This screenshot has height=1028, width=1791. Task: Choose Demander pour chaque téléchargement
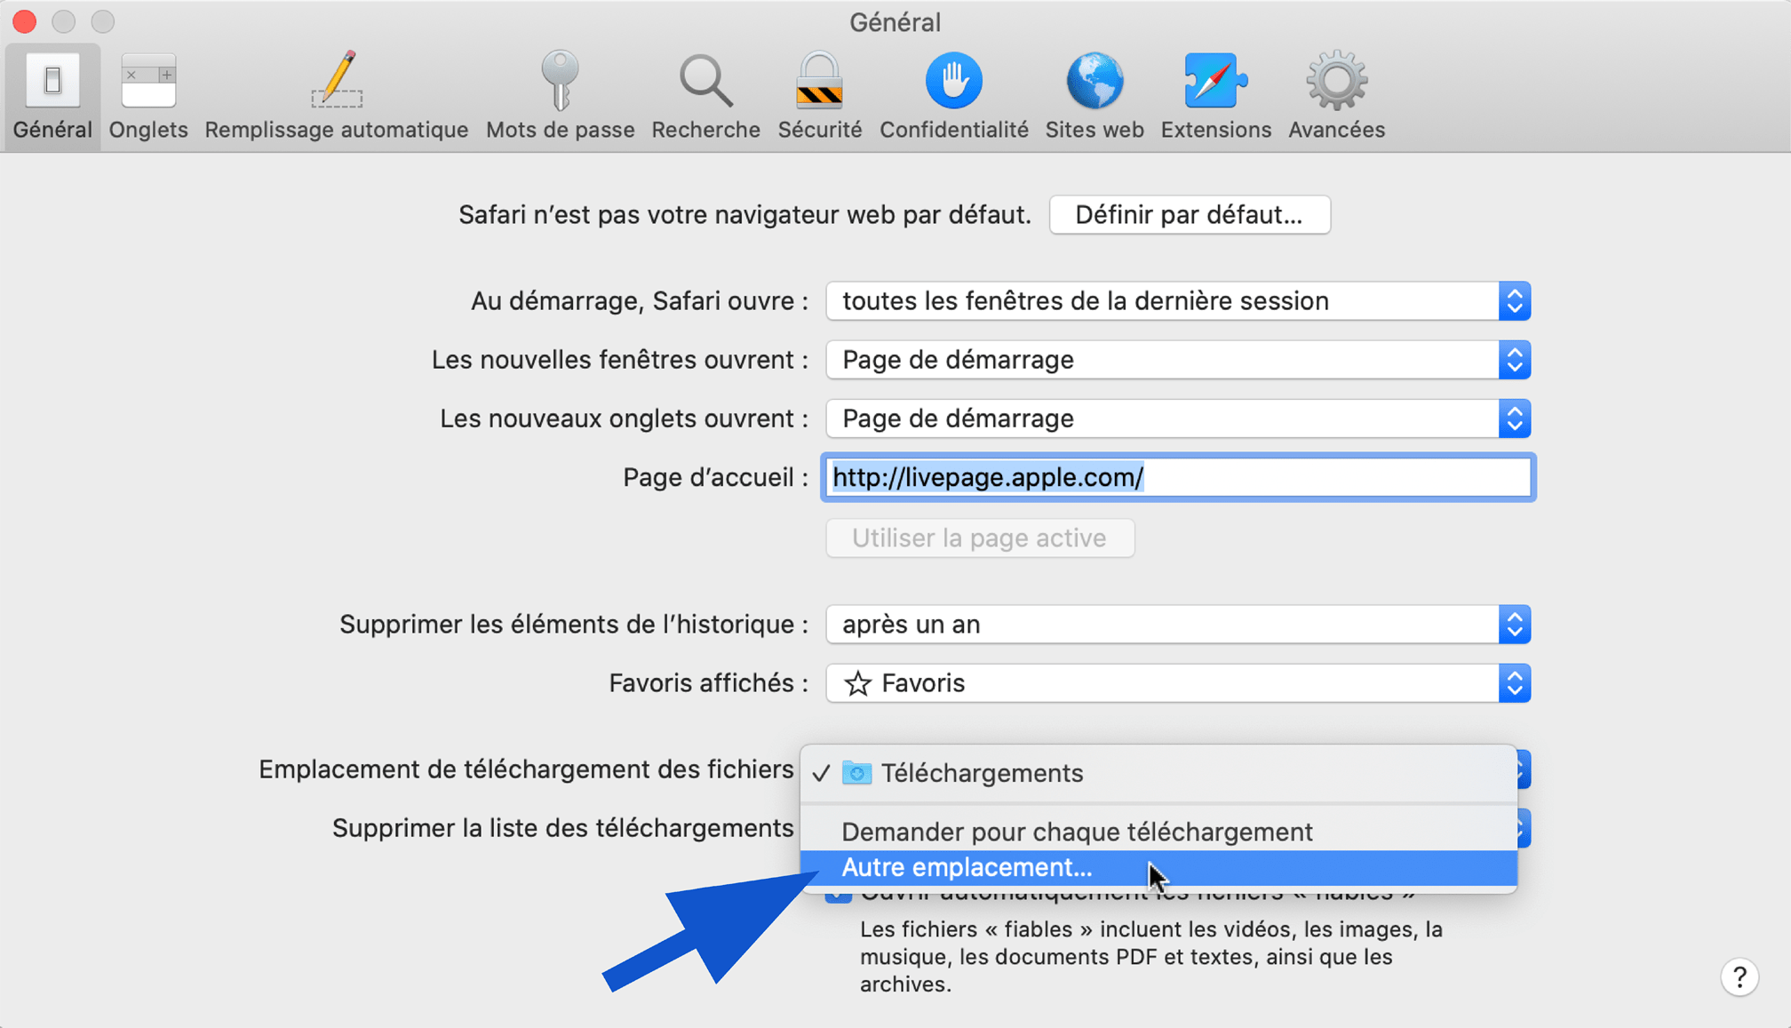(x=1158, y=832)
